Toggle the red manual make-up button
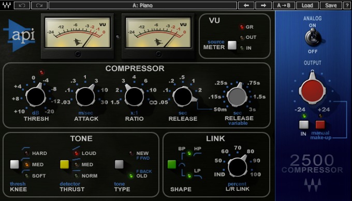This screenshot has width=352, height=201. tap(320, 125)
